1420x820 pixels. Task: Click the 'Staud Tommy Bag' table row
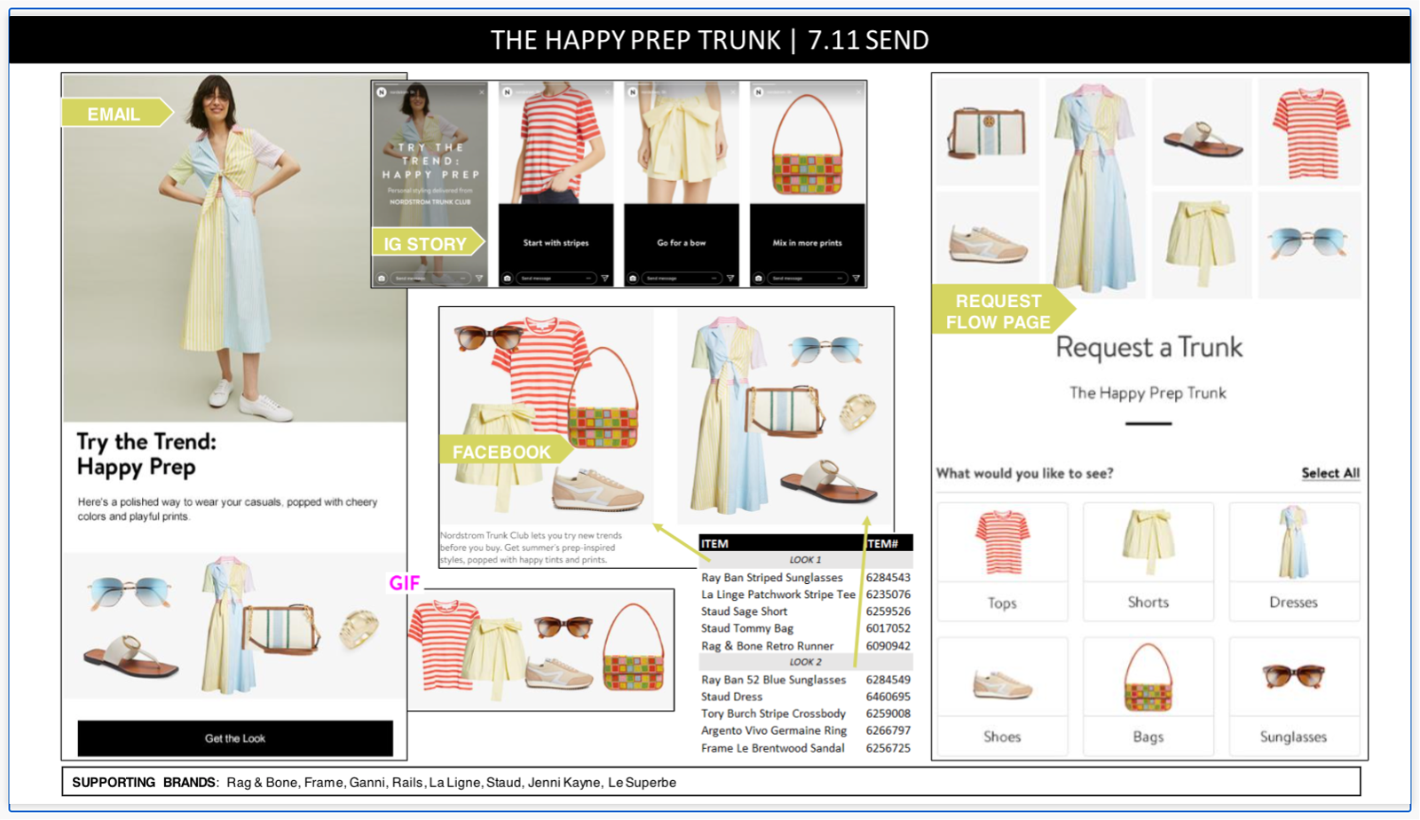(x=806, y=628)
